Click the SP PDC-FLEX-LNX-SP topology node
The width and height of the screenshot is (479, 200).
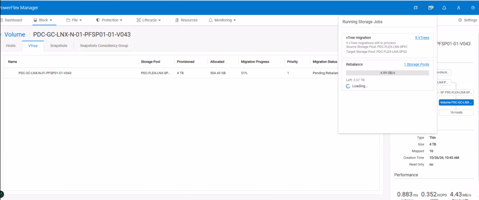pos(456,92)
